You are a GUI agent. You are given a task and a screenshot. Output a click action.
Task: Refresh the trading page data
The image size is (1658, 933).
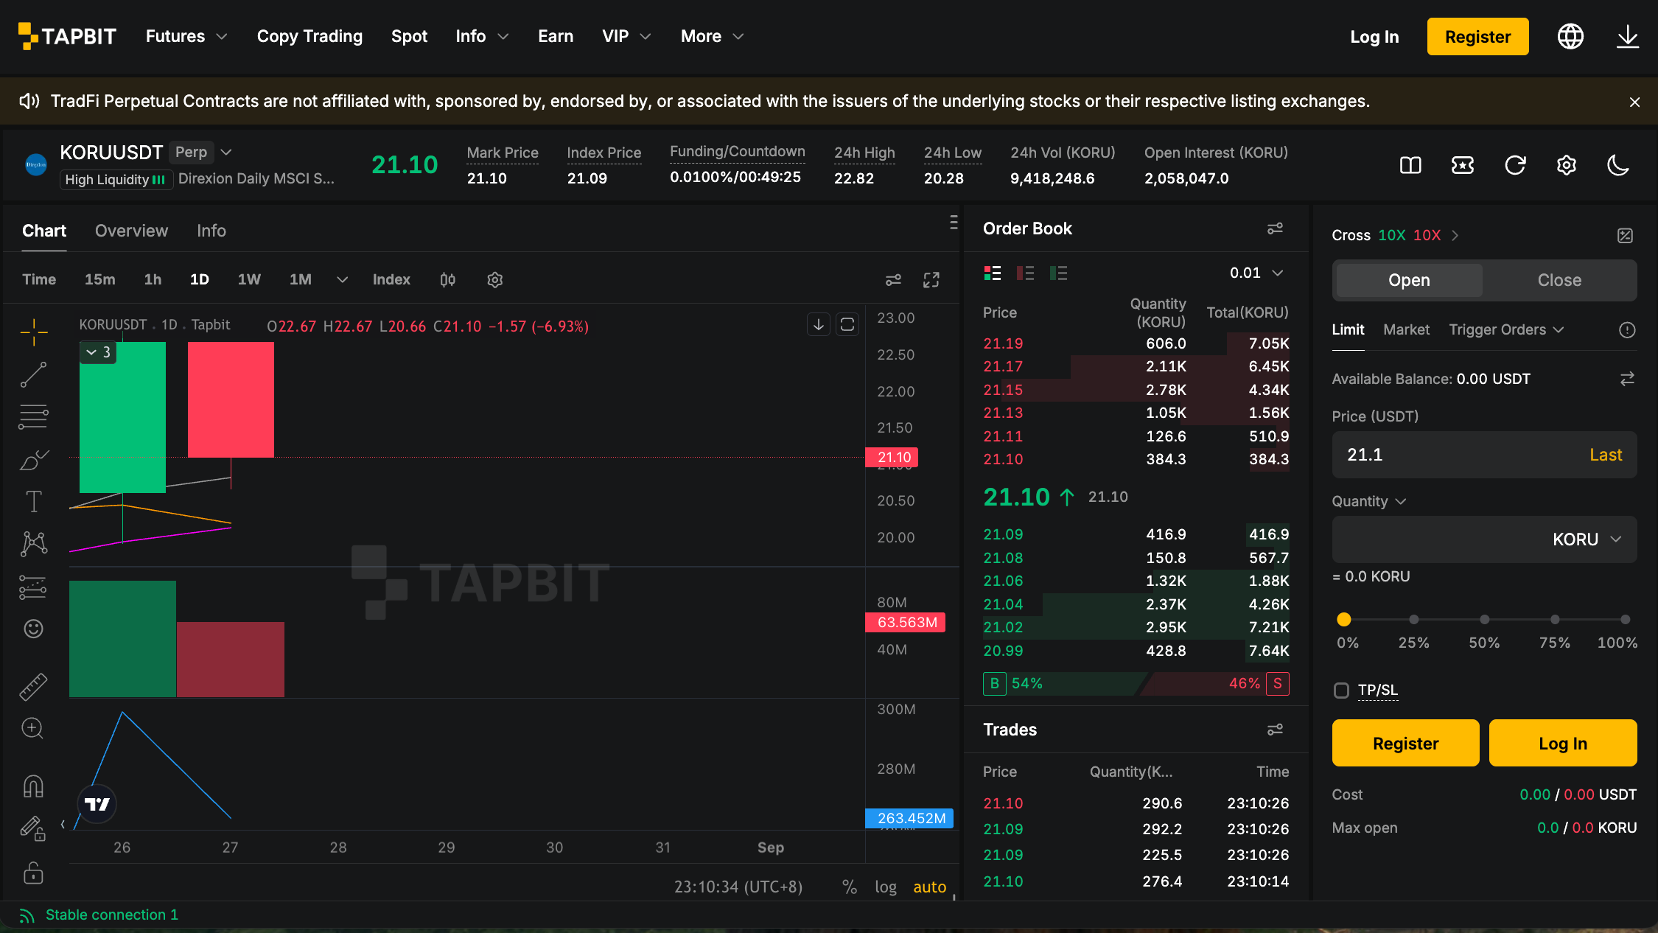[1515, 165]
